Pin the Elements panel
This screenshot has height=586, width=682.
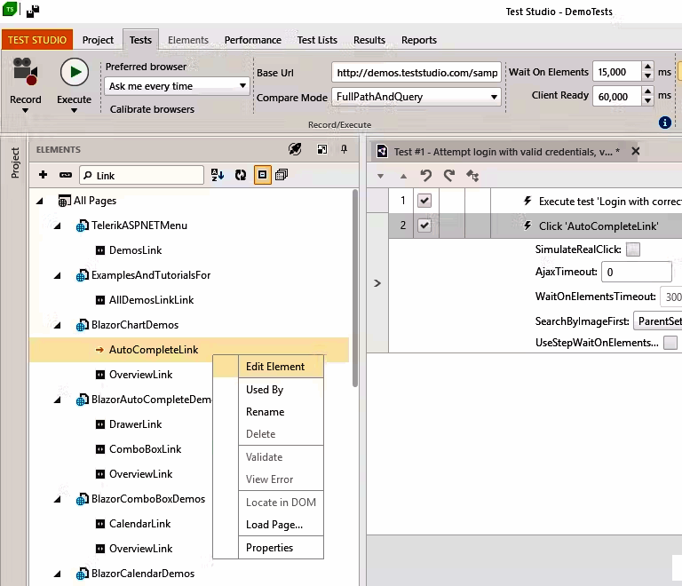(x=344, y=150)
